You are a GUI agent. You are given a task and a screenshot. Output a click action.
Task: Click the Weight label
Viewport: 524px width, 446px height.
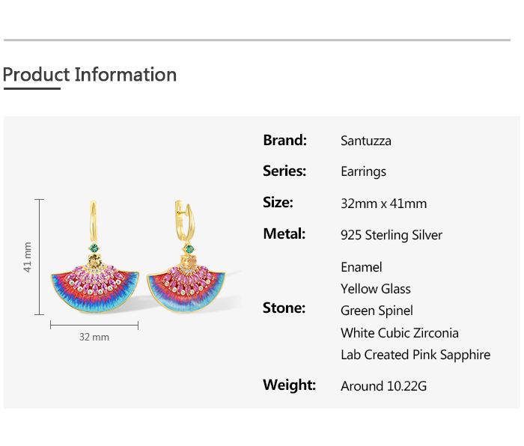(289, 385)
